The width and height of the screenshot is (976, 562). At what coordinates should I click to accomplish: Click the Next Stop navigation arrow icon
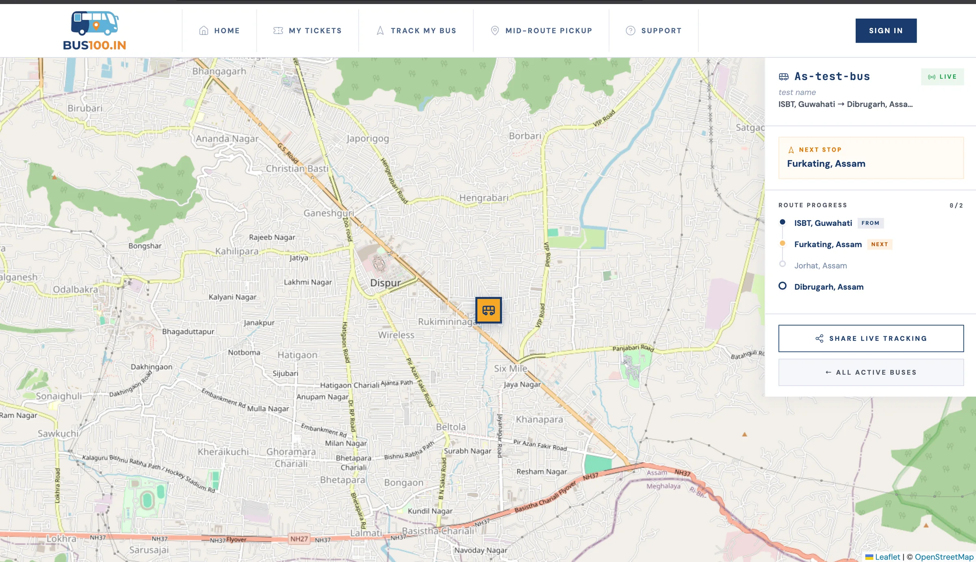coord(791,150)
